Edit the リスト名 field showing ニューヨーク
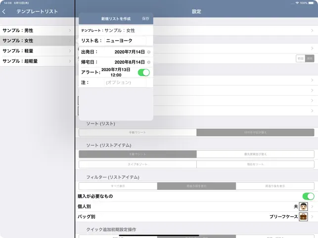The height and width of the screenshot is (238, 318). coord(125,40)
